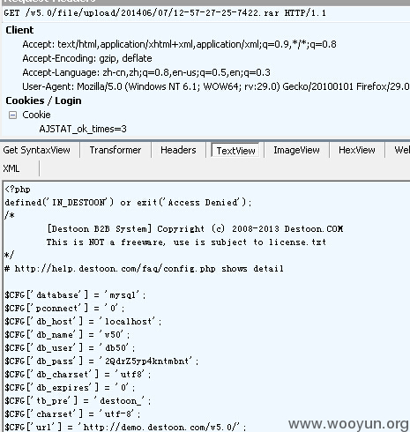410x432 pixels.
Task: Select the Accept header line
Action: (x=179, y=44)
